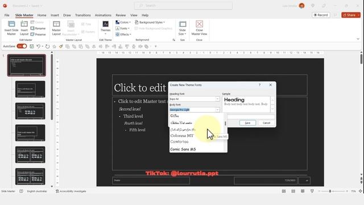Click Save in Create New Theme Fonts dialog

(x=247, y=123)
